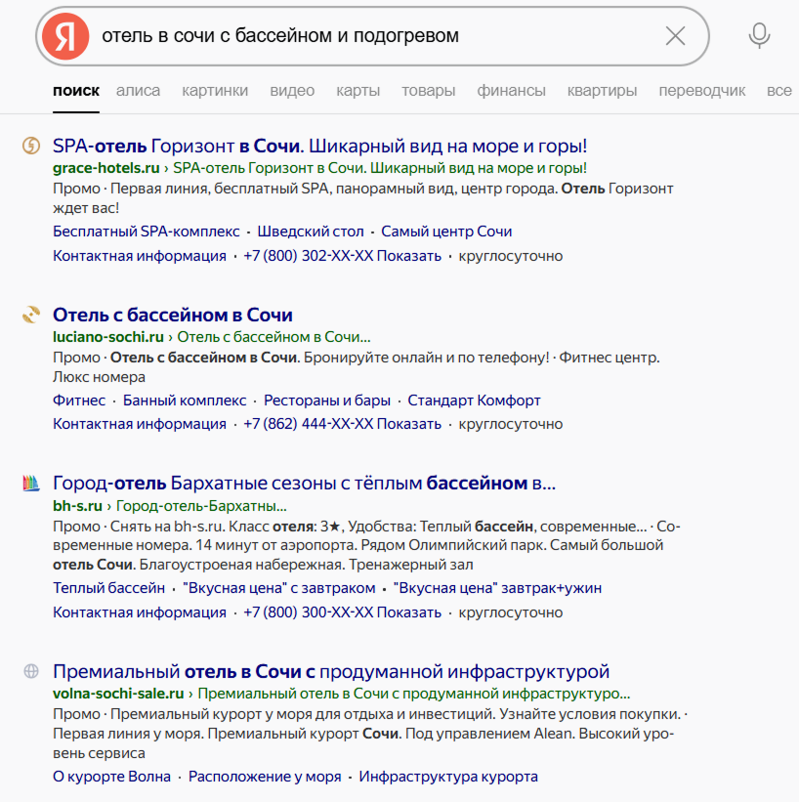Switch to the карты tab
This screenshot has height=802, width=799.
click(x=358, y=91)
